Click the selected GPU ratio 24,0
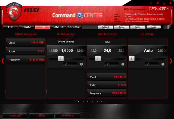The width and height of the screenshot is (174, 119). tap(107, 51)
